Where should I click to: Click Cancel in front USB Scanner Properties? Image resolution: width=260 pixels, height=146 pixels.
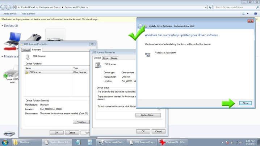[x=158, y=132]
